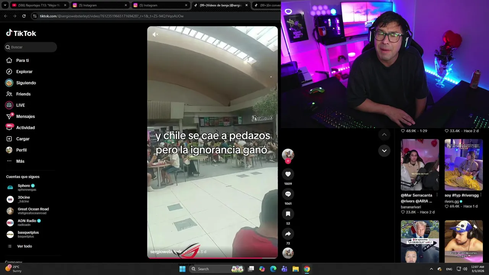
Task: Switch to first Instagram tab
Action: [99, 5]
